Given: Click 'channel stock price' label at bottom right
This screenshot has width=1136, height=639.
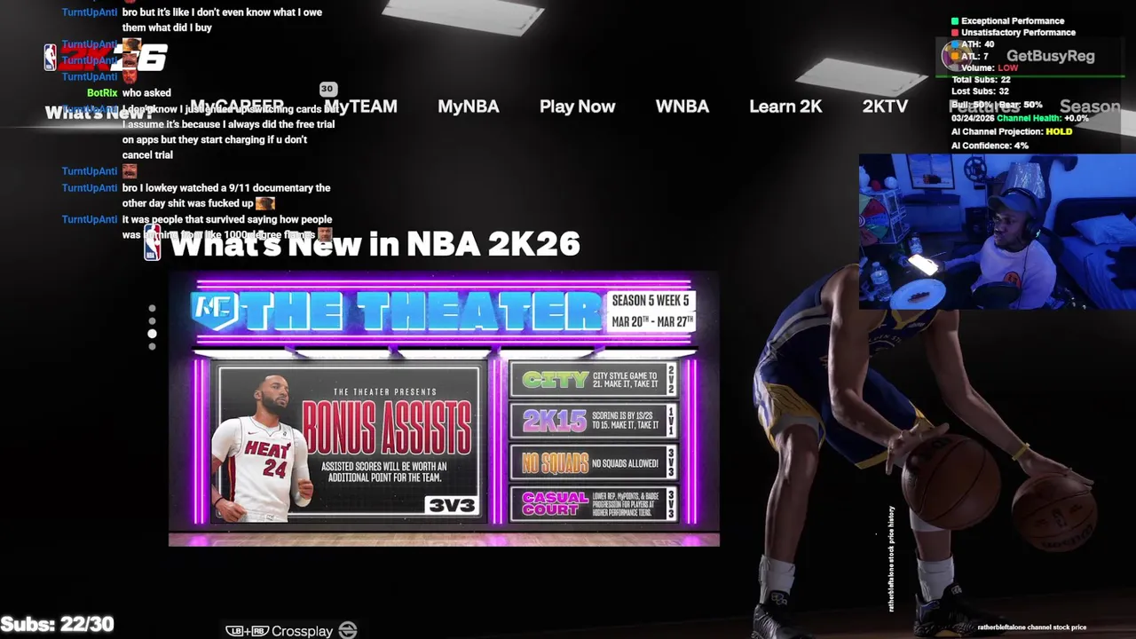Looking at the screenshot, I should coord(1032,627).
